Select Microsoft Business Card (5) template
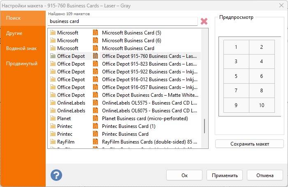This screenshot has width=288, height=187. pos(132,33)
